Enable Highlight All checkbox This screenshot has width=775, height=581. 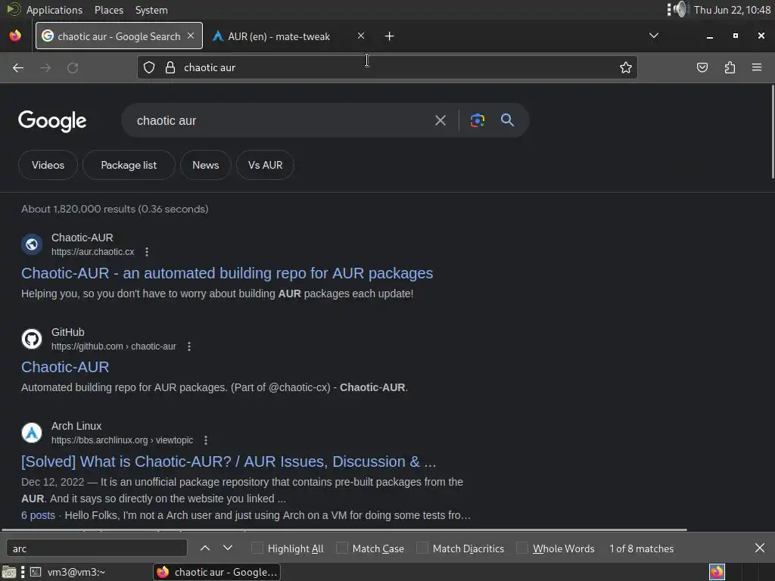[x=257, y=548]
